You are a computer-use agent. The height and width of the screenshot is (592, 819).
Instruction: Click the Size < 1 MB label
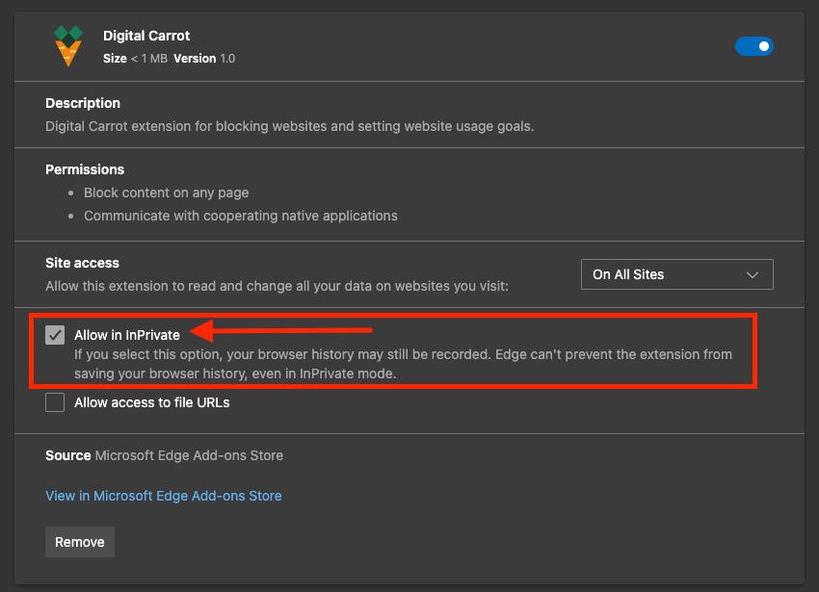(134, 59)
